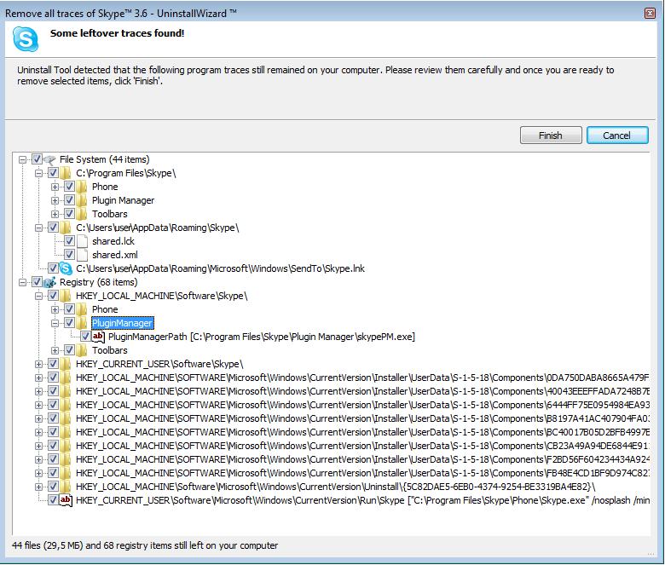The width and height of the screenshot is (665, 565).
Task: Click the C:\Program Files\Skype\ folder icon
Action: (x=66, y=173)
